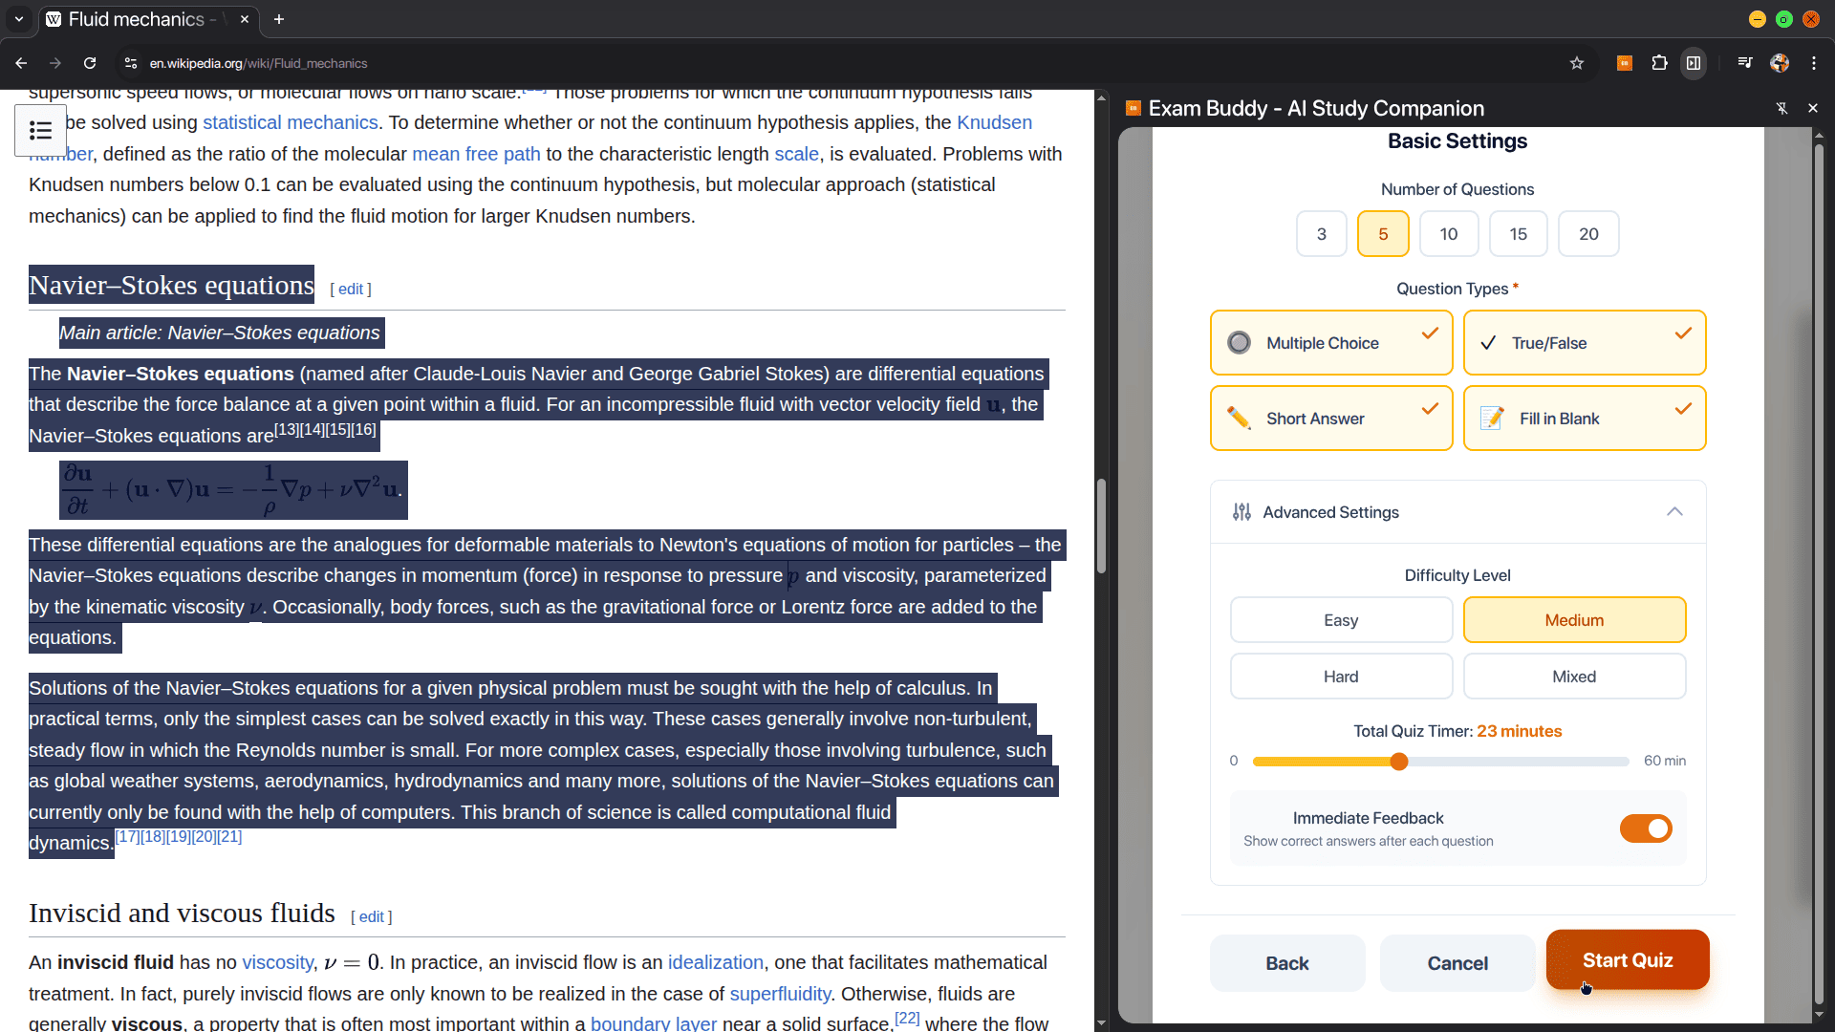Bookmark this page with the star icon

coord(1577,63)
